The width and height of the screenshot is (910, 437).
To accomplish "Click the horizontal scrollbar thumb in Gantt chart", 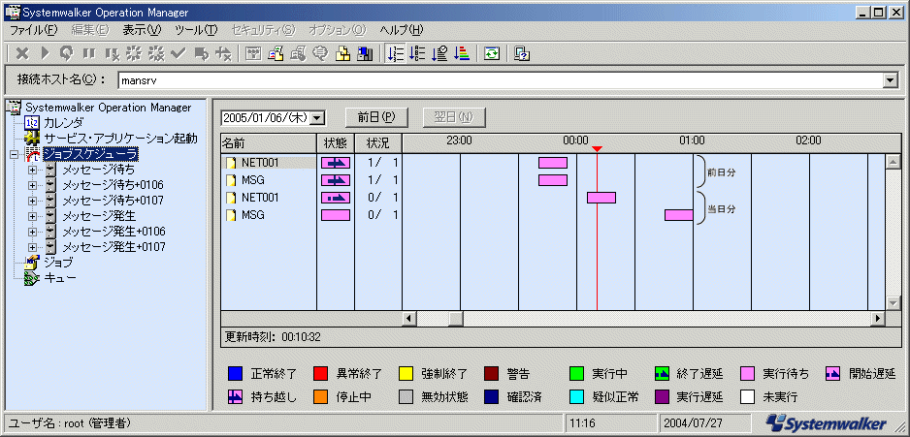I will point(456,318).
